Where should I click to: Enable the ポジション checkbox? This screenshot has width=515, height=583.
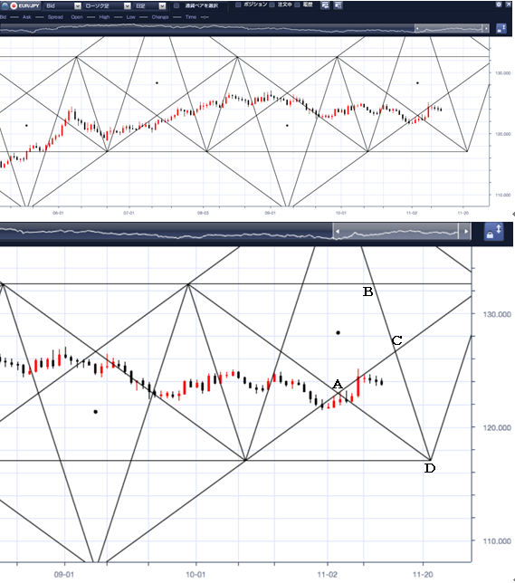[x=238, y=5]
